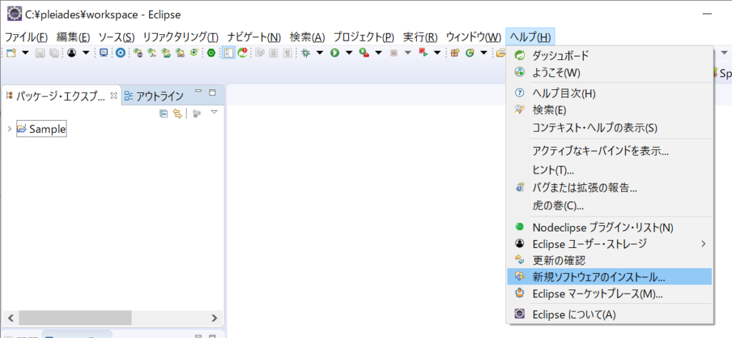This screenshot has height=338, width=732.
Task: Click the Save floppy disk icon
Action: click(40, 53)
